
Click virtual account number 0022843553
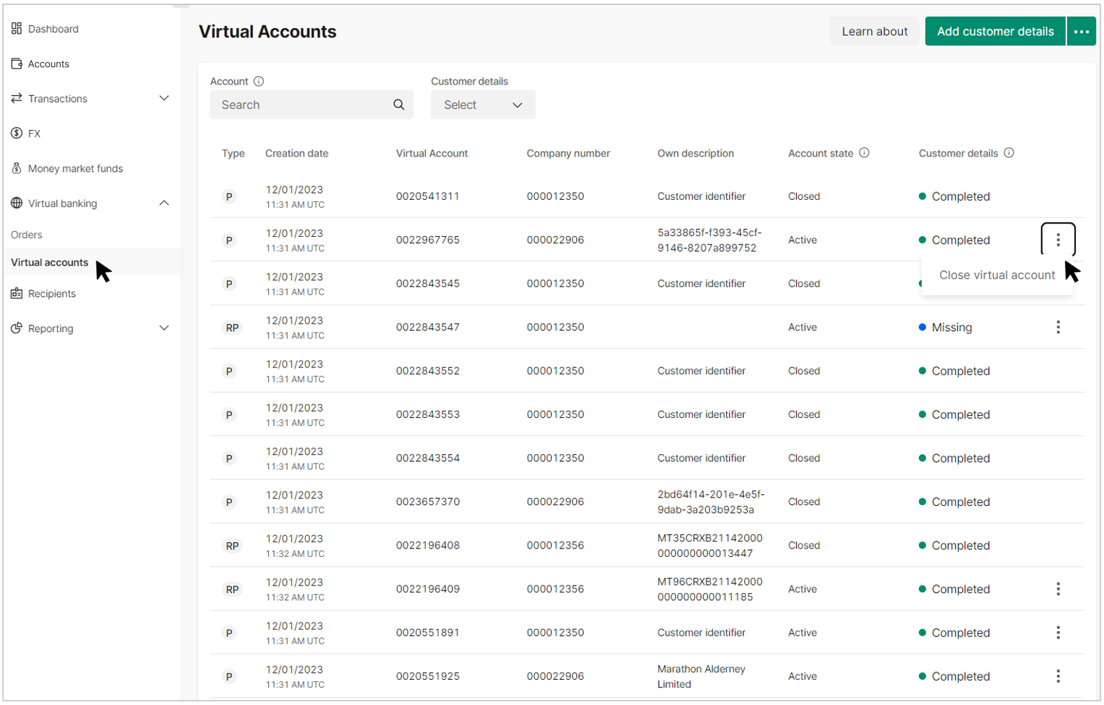point(427,414)
